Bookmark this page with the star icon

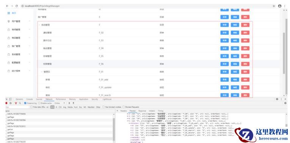coord(274,6)
